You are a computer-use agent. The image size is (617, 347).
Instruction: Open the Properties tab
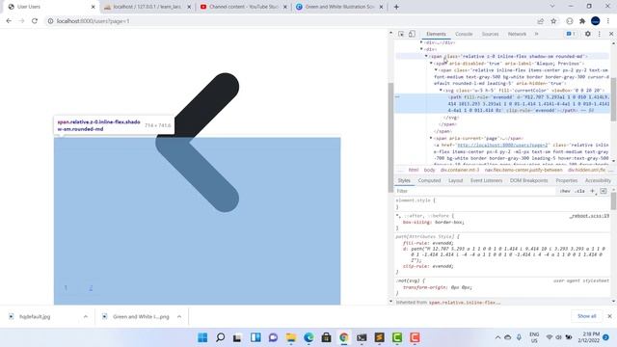pyautogui.click(x=567, y=180)
